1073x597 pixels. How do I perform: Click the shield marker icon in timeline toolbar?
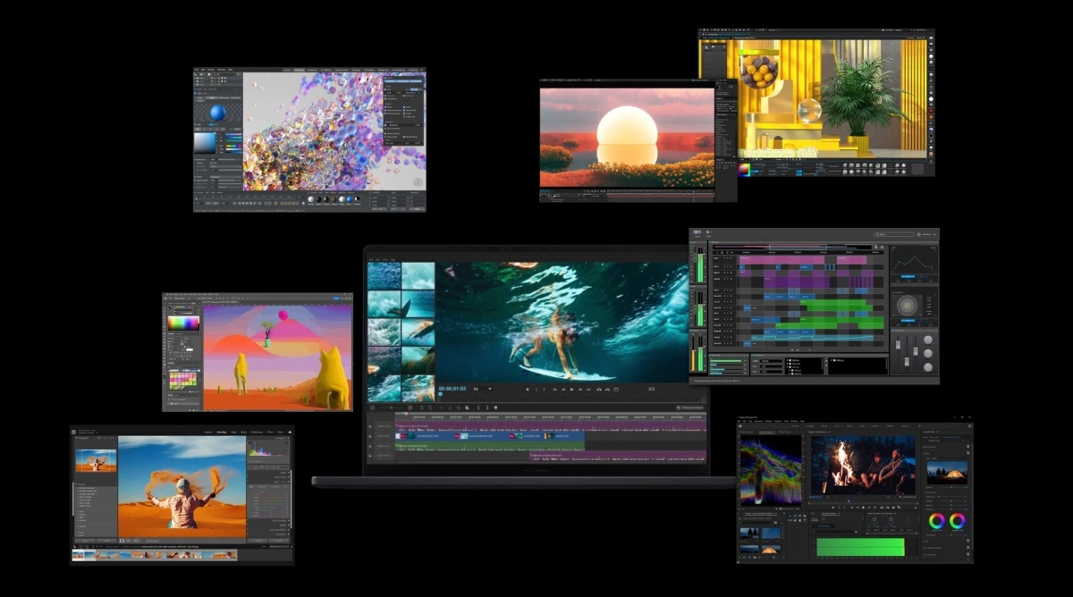coord(495,408)
